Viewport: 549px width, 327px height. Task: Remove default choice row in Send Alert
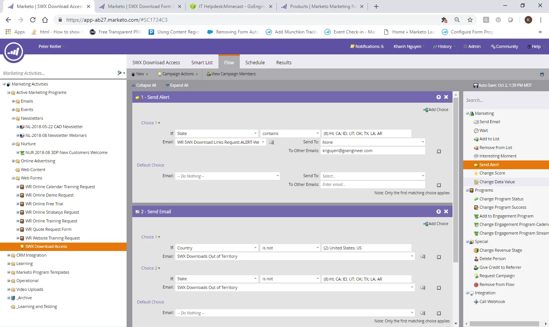pyautogui.click(x=439, y=185)
